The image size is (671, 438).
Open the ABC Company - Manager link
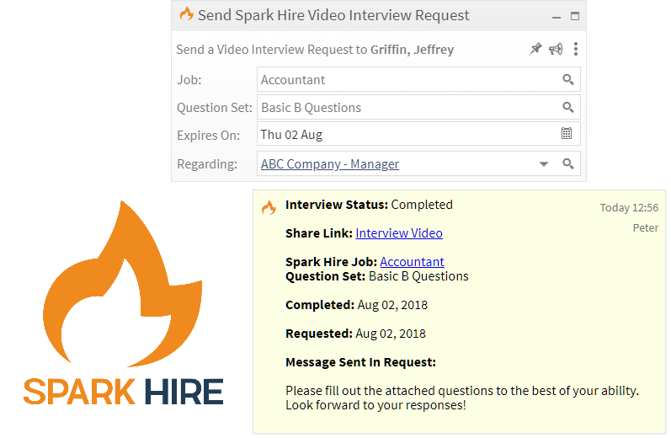pyautogui.click(x=330, y=164)
